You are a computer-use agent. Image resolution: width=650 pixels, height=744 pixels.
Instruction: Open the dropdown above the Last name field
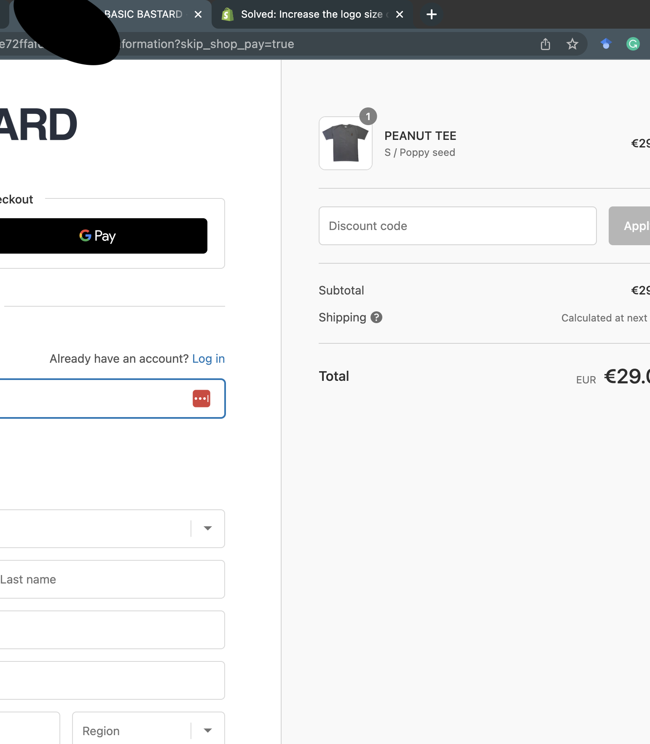pos(207,528)
